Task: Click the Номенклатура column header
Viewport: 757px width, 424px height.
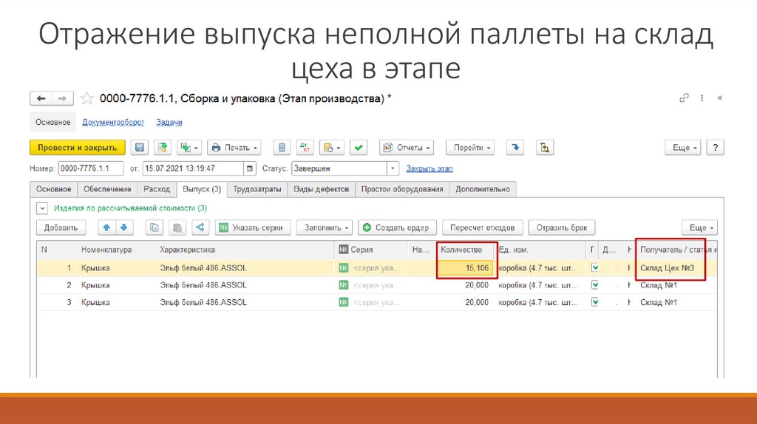Action: click(x=116, y=250)
